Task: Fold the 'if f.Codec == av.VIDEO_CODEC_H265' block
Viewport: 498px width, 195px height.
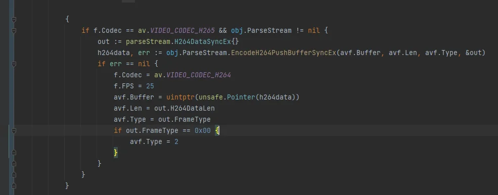Action: [14, 30]
